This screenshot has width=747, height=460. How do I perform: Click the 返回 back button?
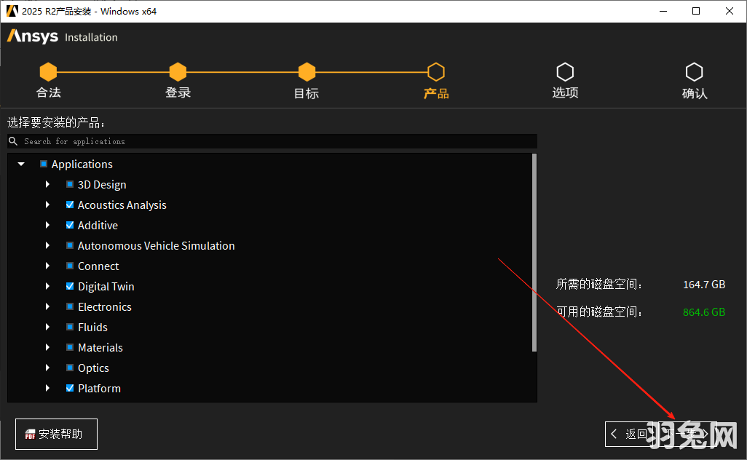(x=631, y=434)
